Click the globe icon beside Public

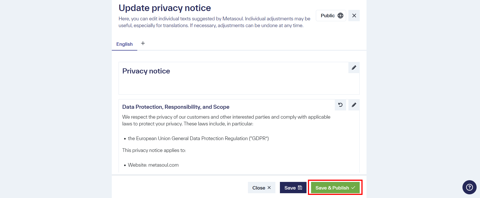click(x=340, y=16)
